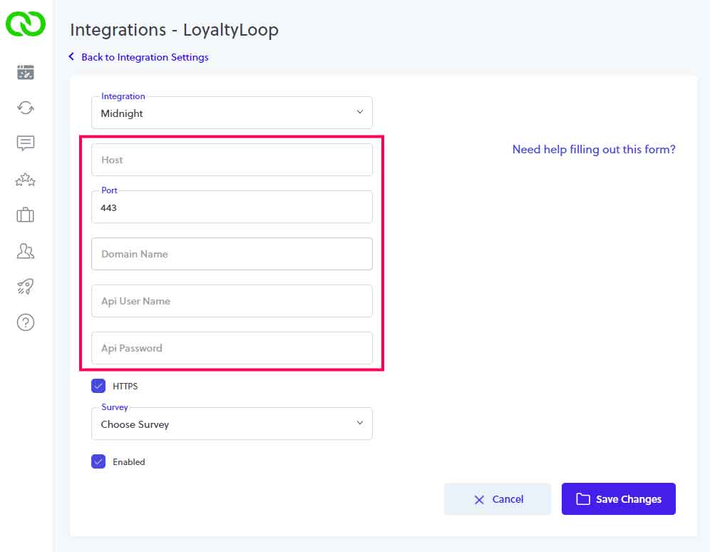Screen dimensions: 710x552
Task: Click into the Port field showing 443
Action: point(232,207)
